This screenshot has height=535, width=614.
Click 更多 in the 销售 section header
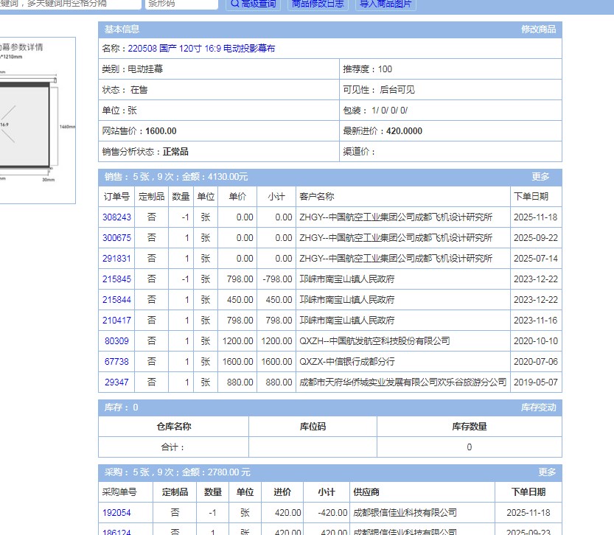(540, 177)
